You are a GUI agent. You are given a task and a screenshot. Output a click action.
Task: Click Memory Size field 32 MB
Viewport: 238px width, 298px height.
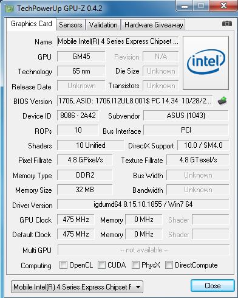tap(85, 190)
